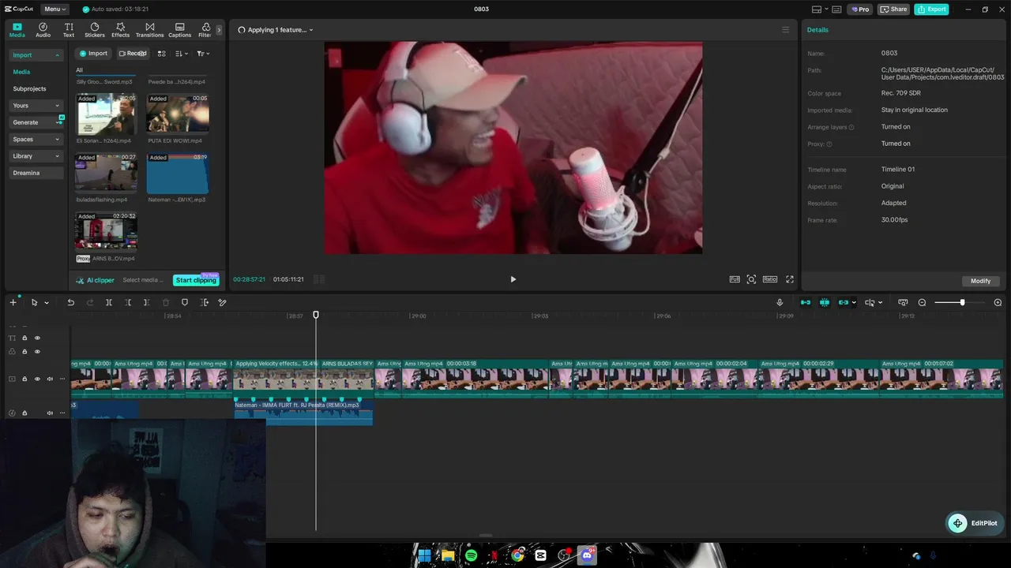Viewport: 1011px width, 568px height.
Task: Toggle auto snapping
Action: point(825,302)
